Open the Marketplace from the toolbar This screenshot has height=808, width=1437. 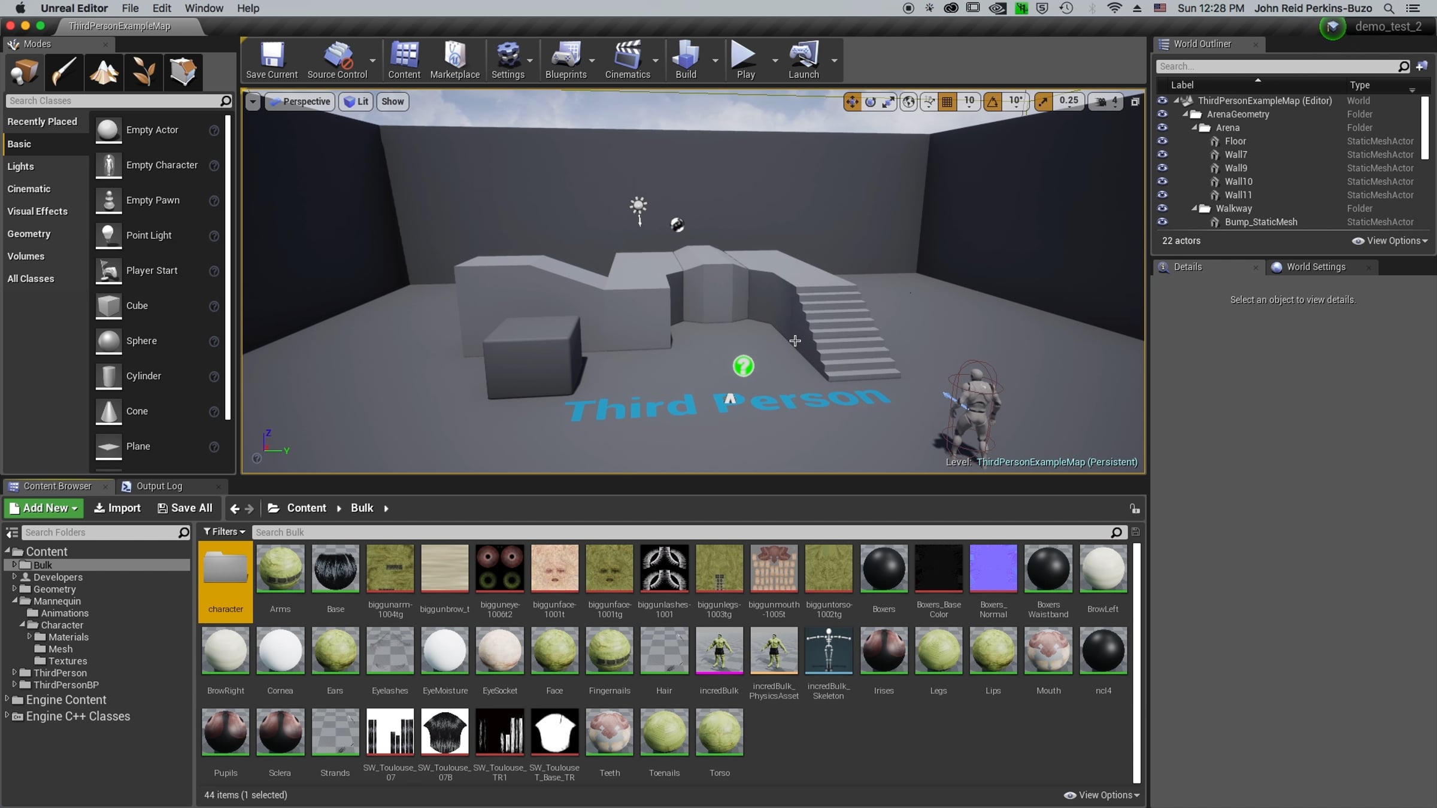pos(454,60)
